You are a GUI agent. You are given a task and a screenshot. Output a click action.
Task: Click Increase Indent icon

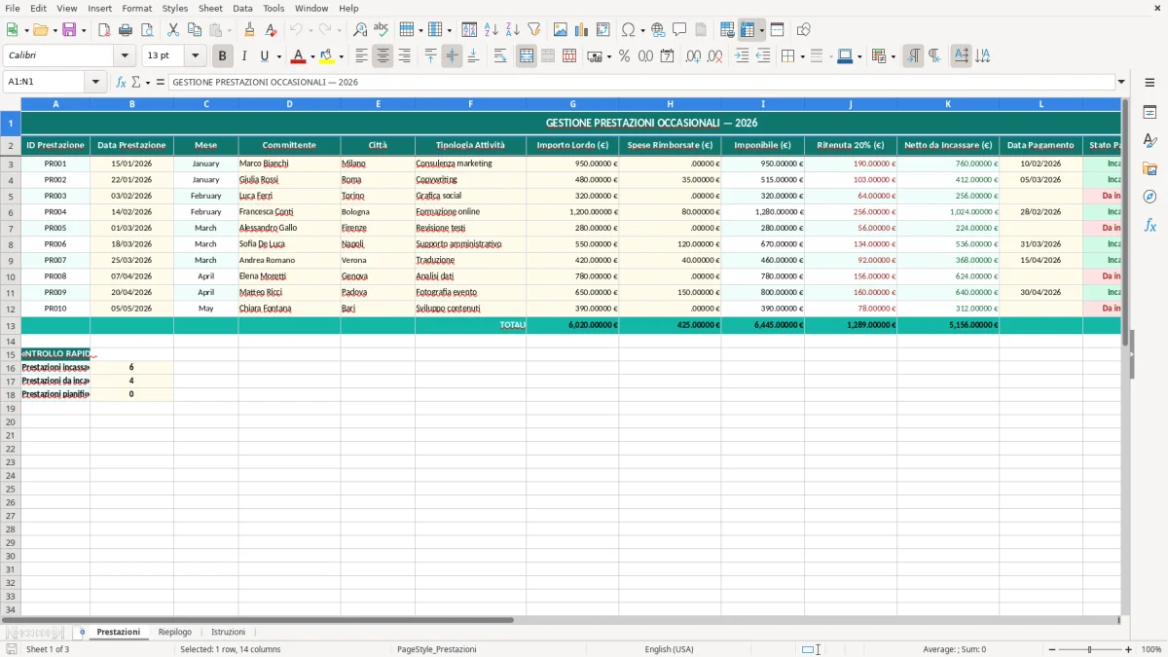[x=742, y=56]
